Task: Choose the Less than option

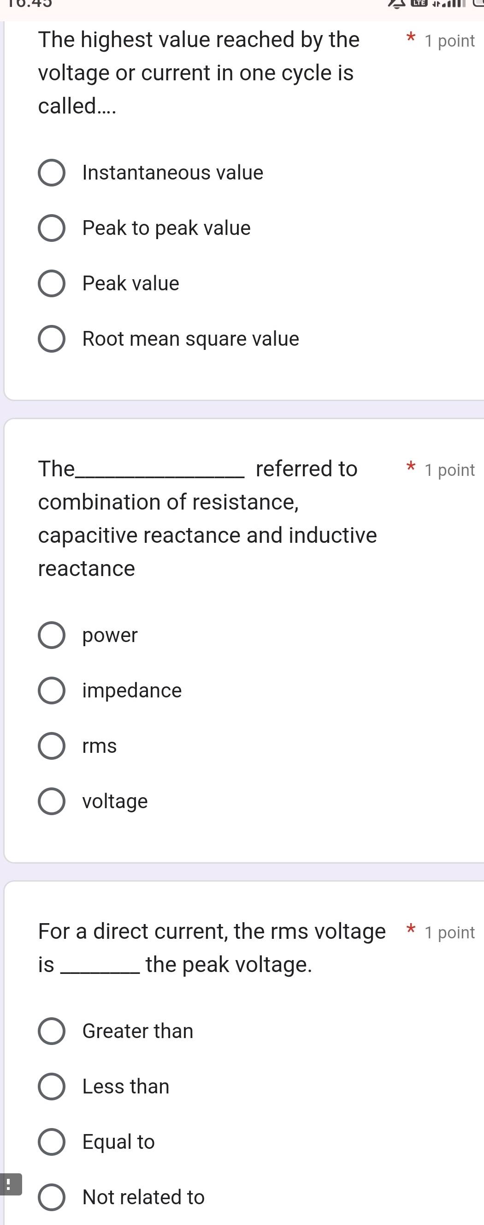Action: (x=51, y=1087)
